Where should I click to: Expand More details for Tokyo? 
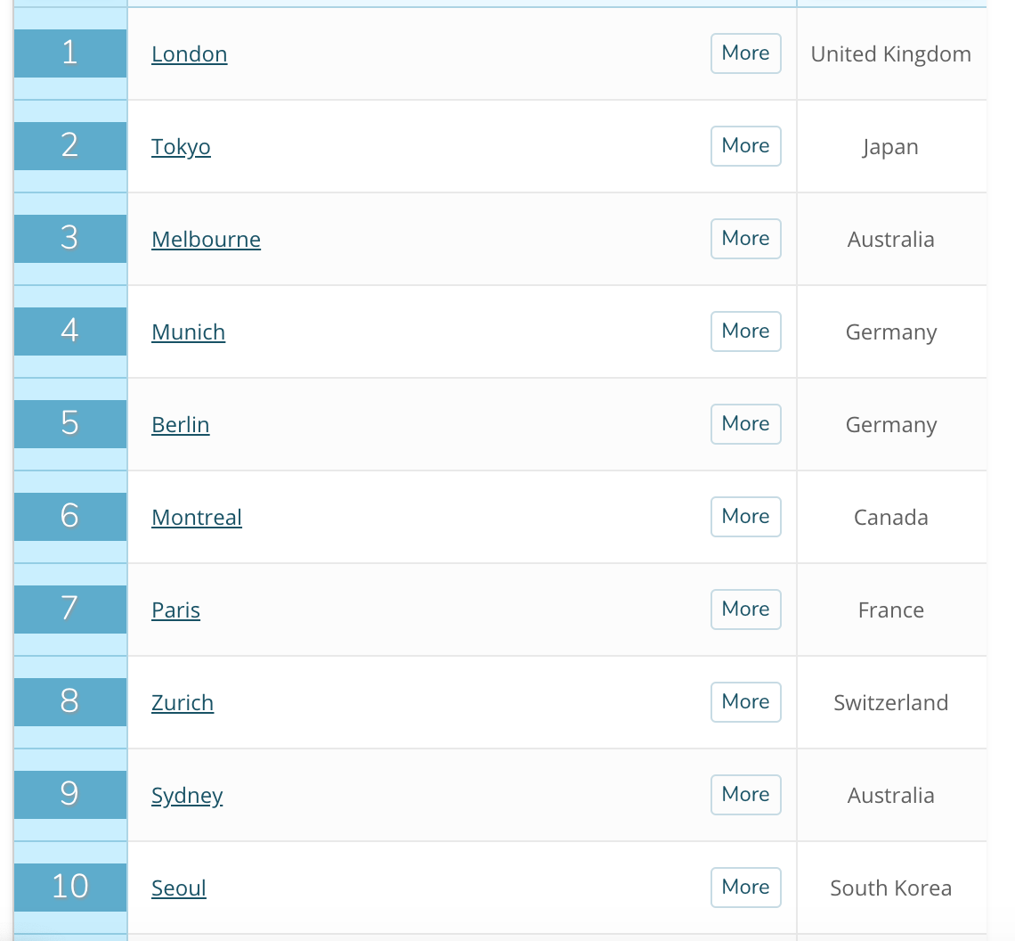tap(745, 146)
